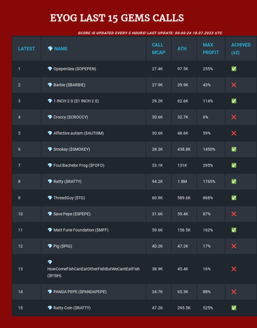Click the diamond icon beside Pig ($PIG)
Image resolution: width=257 pixels, height=328 pixels.
50,246
